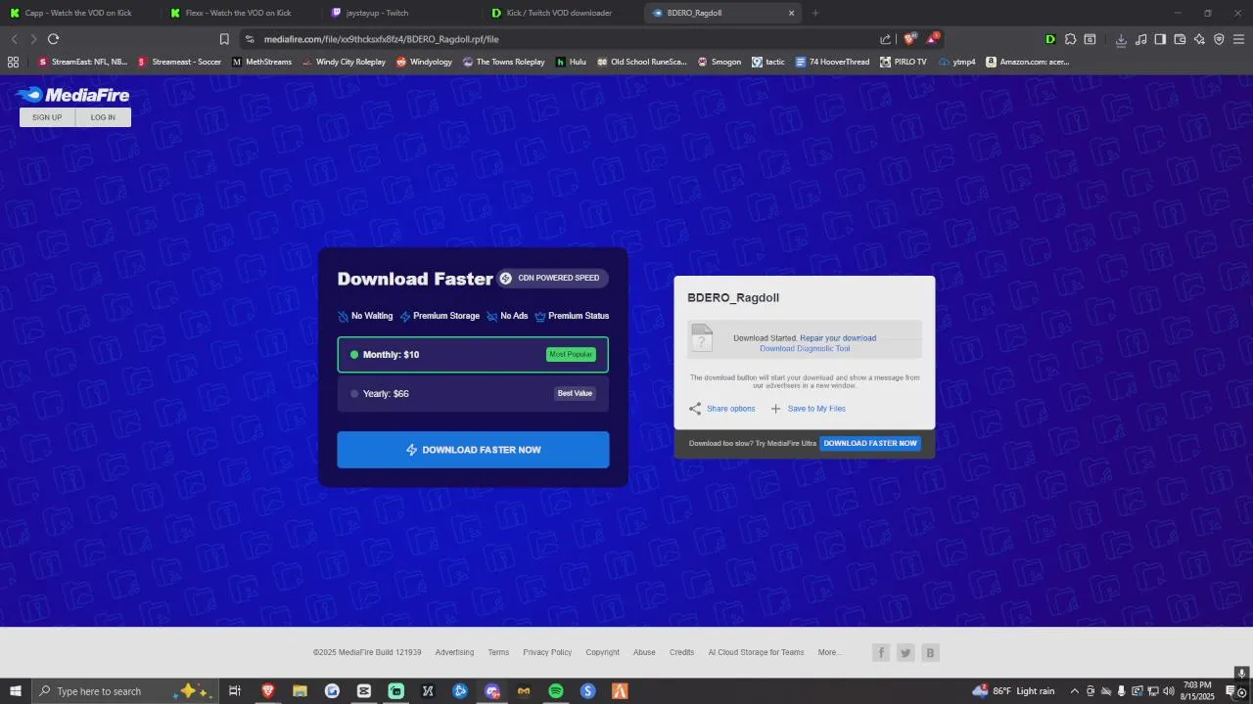
Task: Expand the More footer link
Action: pos(829,652)
